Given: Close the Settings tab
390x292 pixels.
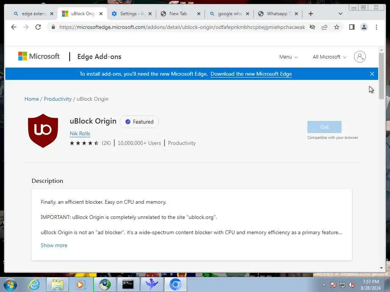Looking at the screenshot, I should [150, 14].
